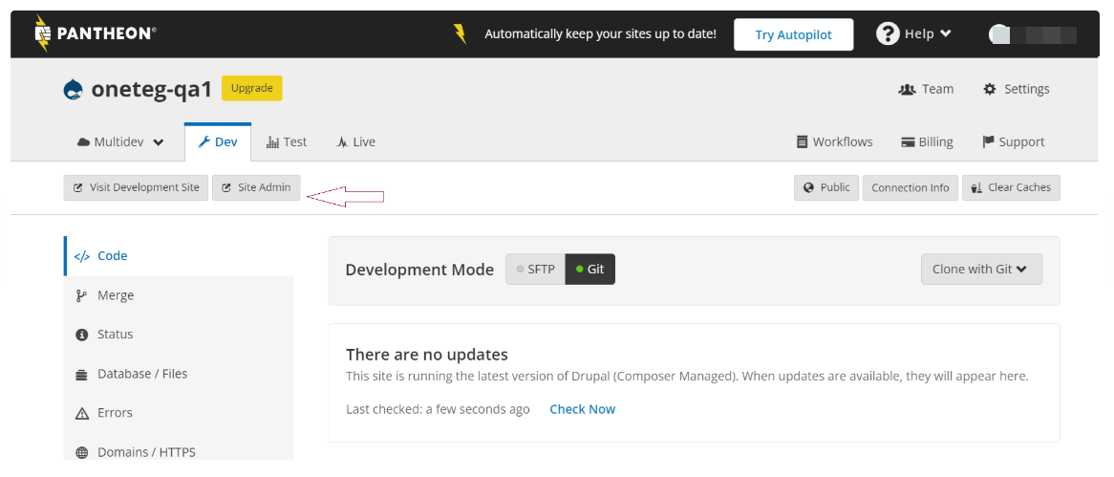Switch development mode to SFTP
This screenshot has height=477, width=1114.
tap(535, 270)
